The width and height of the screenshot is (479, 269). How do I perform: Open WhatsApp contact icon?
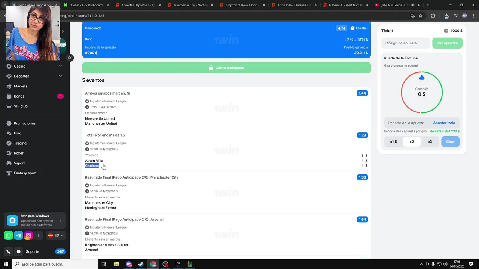click(x=8, y=235)
